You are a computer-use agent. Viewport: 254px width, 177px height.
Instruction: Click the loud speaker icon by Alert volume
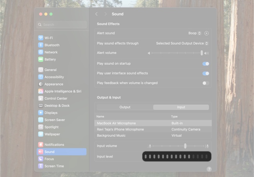206,53
